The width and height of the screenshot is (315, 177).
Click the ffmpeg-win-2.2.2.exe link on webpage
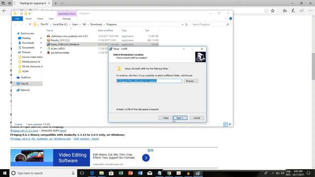click(x=24, y=131)
